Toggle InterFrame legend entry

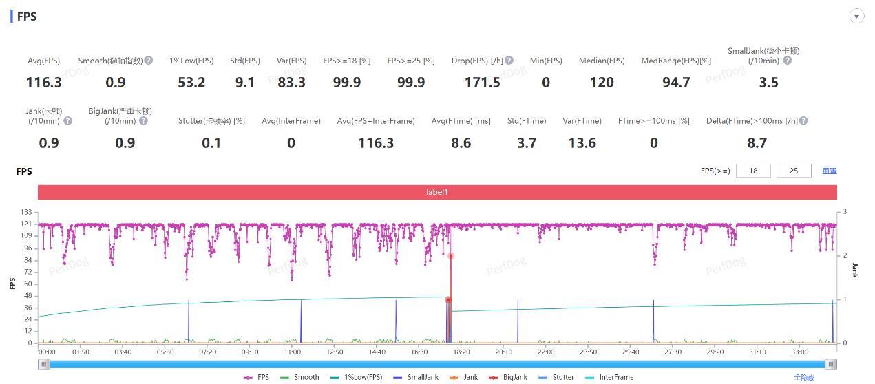[x=609, y=377]
